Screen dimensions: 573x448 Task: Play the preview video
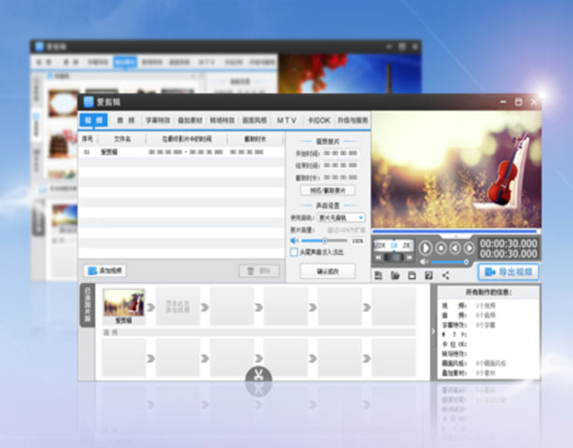[425, 248]
